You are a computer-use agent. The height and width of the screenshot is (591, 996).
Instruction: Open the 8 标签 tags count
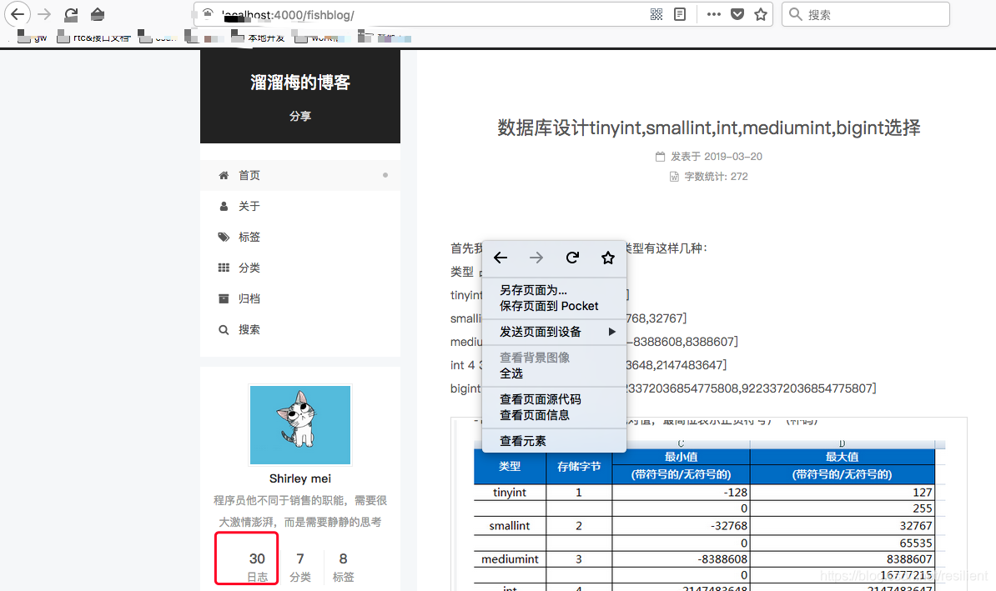(343, 566)
